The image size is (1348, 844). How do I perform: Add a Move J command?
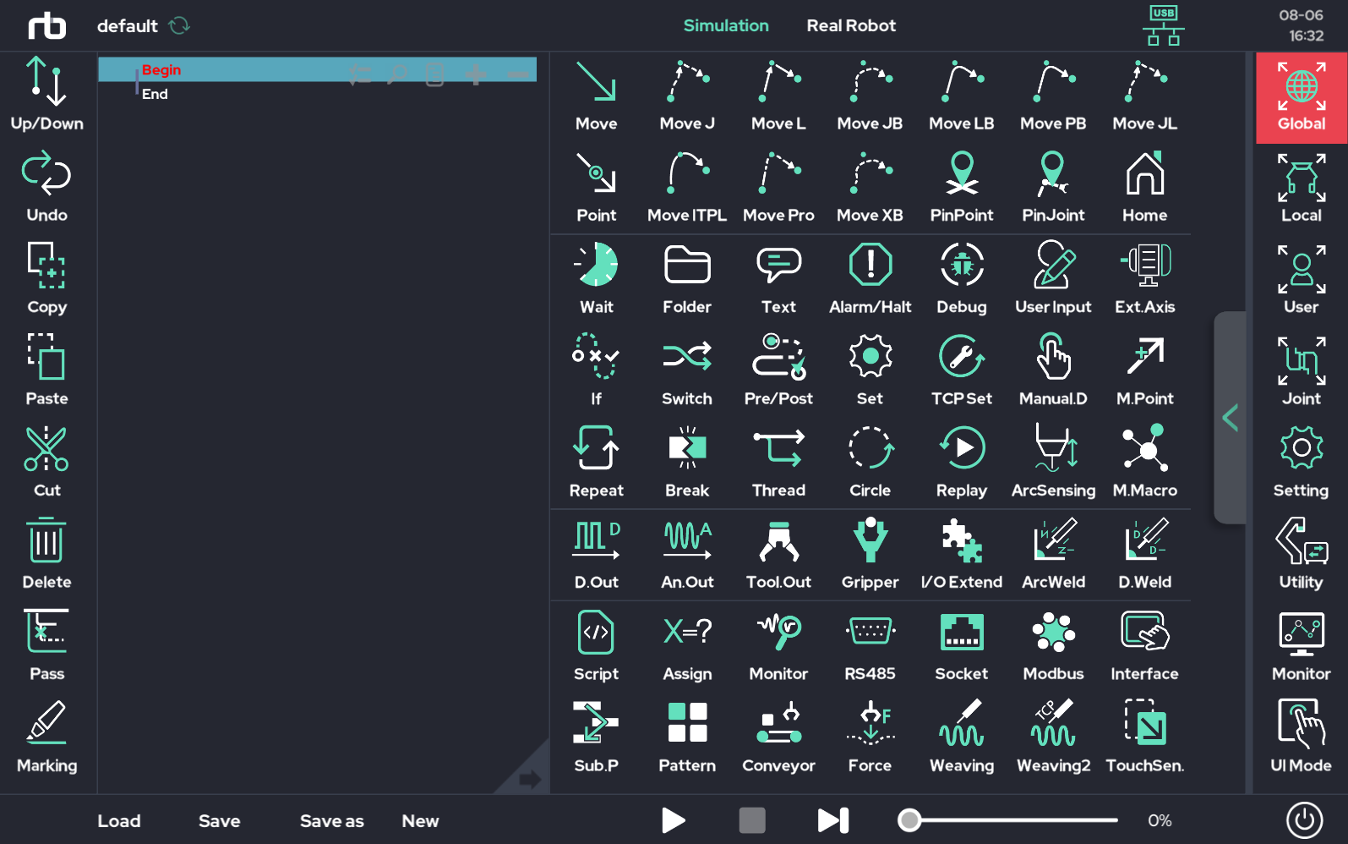[x=687, y=96]
